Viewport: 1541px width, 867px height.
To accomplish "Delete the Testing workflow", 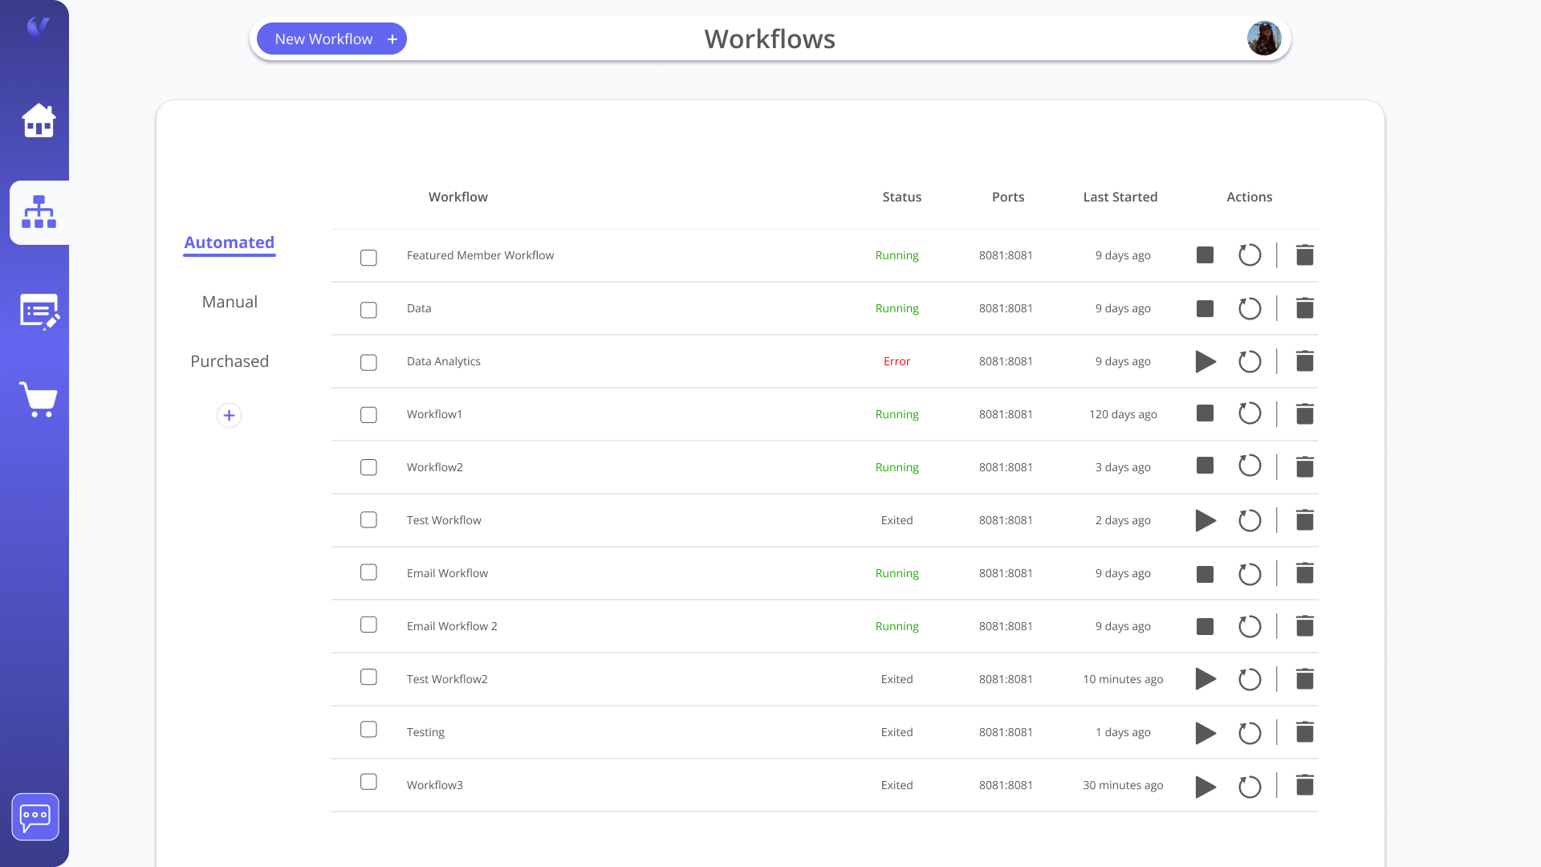I will click(1305, 732).
